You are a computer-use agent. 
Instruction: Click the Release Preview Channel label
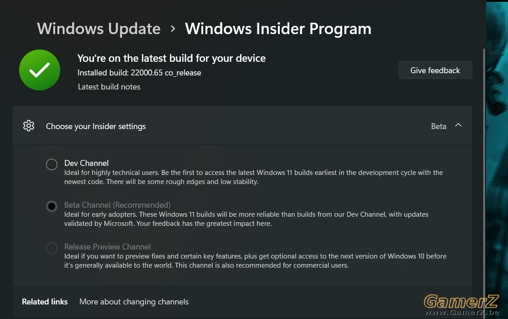tap(107, 247)
